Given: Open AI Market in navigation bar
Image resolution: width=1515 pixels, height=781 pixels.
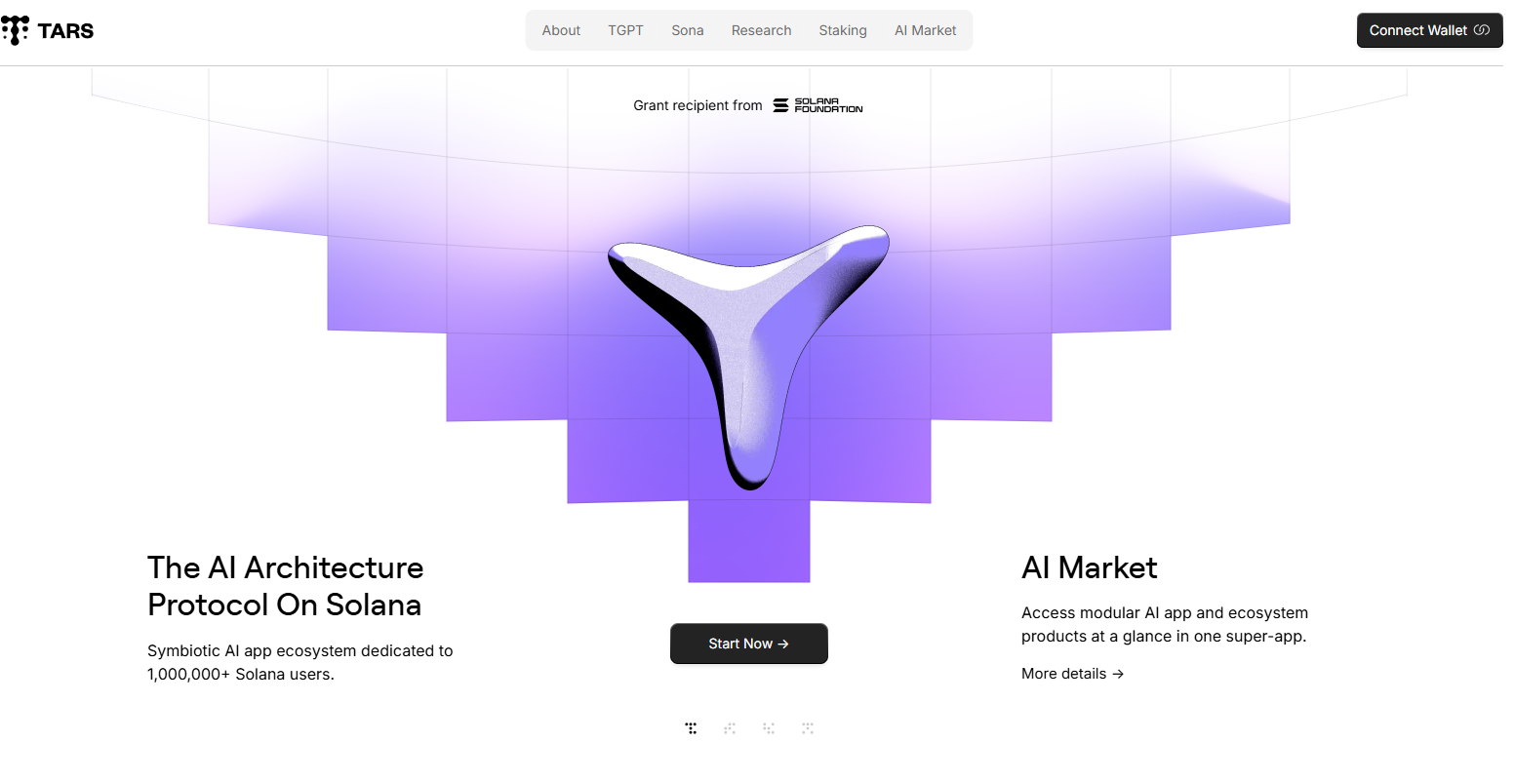Looking at the screenshot, I should pos(926,30).
